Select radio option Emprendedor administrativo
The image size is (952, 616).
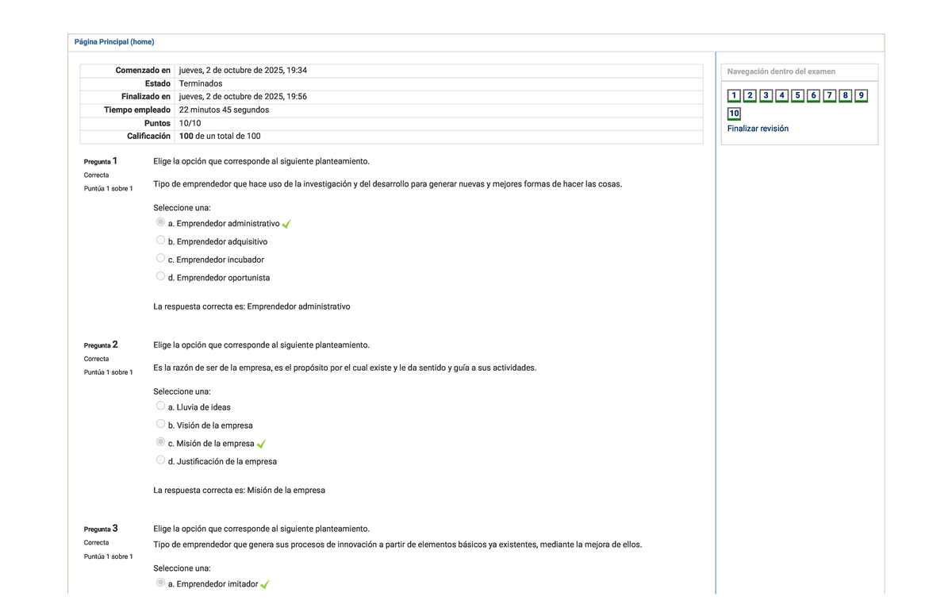(161, 222)
